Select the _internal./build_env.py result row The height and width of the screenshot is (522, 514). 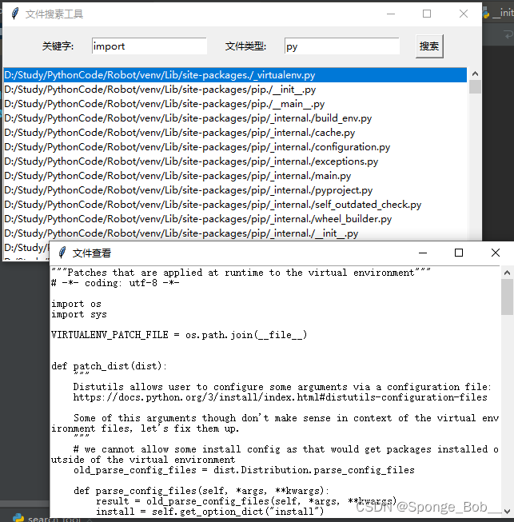click(235, 118)
